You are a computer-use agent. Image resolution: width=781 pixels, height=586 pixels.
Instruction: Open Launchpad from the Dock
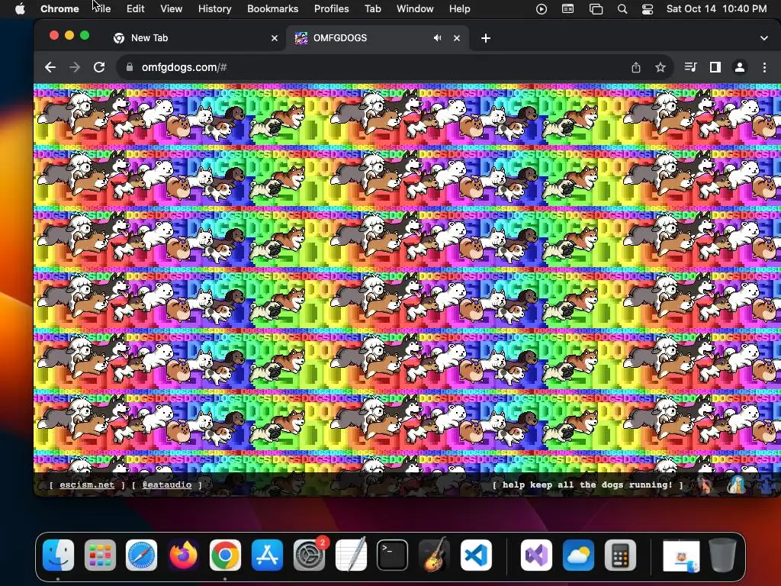coord(100,555)
